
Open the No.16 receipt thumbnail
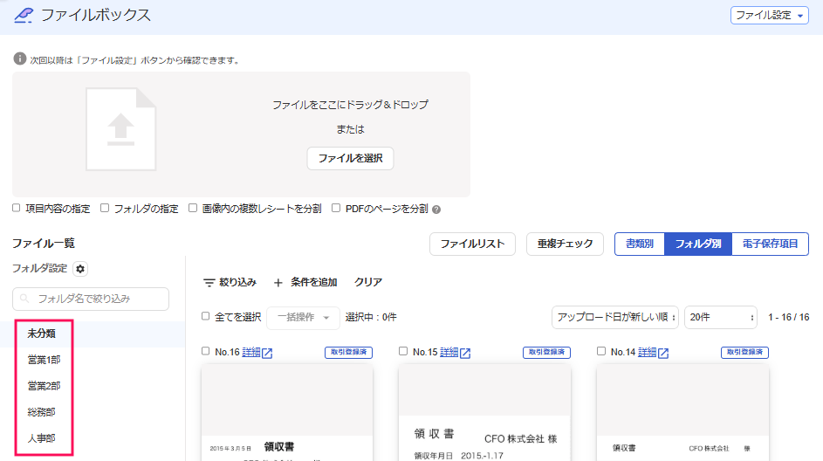pos(287,413)
